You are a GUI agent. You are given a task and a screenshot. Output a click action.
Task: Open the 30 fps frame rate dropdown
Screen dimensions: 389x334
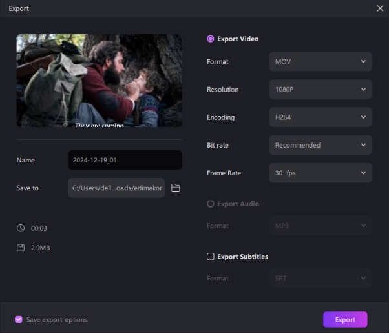[x=320, y=173]
